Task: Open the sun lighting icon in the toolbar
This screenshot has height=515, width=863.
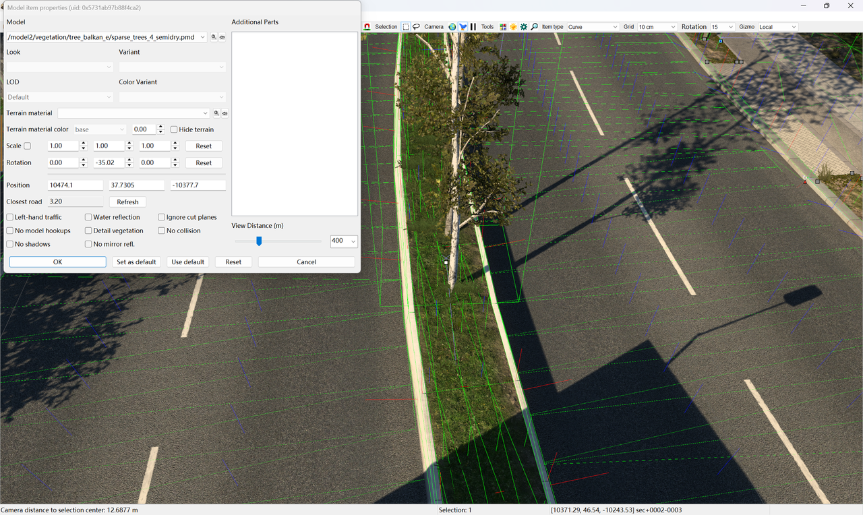Action: click(x=513, y=26)
